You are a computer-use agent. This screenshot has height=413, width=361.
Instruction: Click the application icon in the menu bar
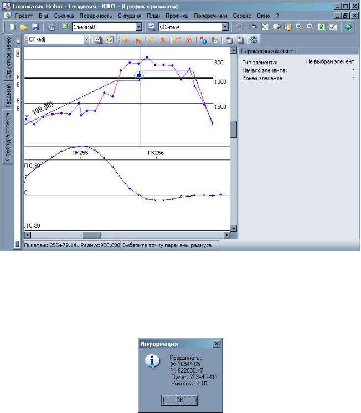pos(7,16)
